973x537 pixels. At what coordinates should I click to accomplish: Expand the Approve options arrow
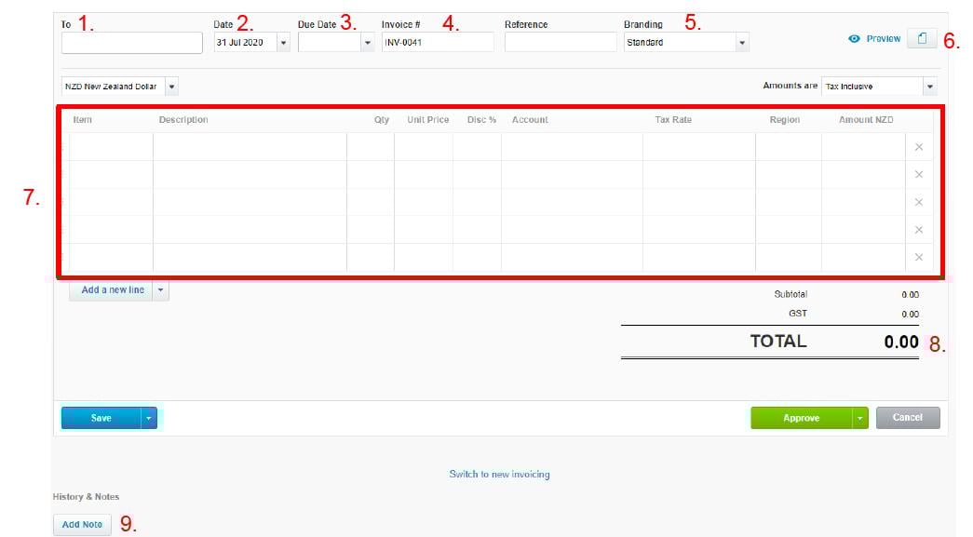(x=859, y=419)
